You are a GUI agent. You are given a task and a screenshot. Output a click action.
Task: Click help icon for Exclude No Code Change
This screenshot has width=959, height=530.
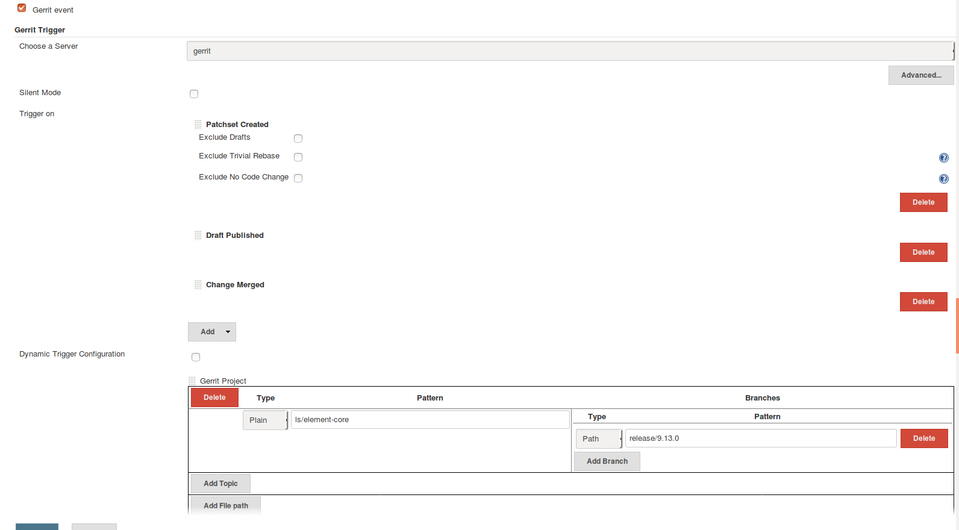pyautogui.click(x=943, y=179)
